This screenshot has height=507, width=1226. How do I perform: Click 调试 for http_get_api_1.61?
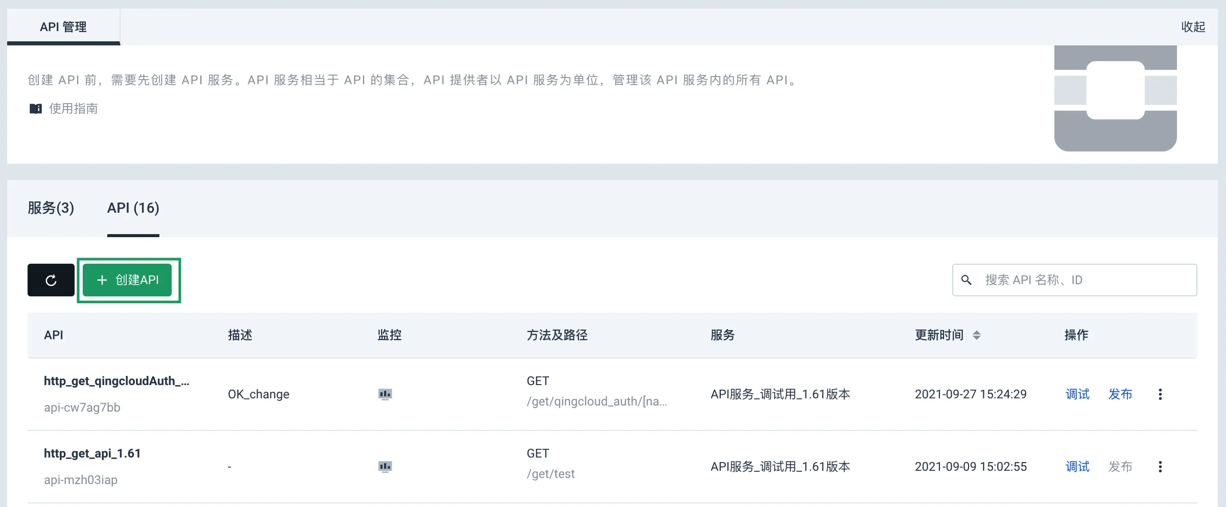tap(1077, 467)
